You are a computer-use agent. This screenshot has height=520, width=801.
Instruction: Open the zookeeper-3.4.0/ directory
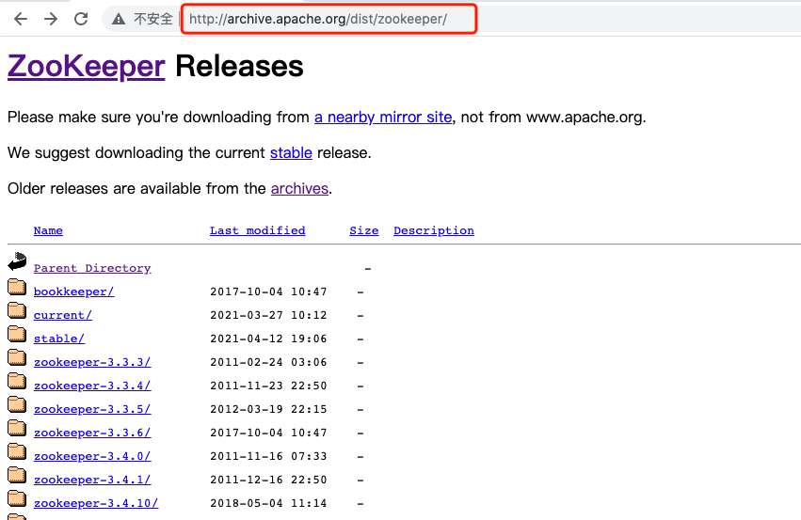[x=92, y=456]
